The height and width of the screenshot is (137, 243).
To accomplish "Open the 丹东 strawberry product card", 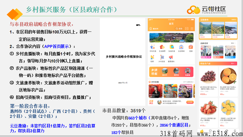I will 209,113.
